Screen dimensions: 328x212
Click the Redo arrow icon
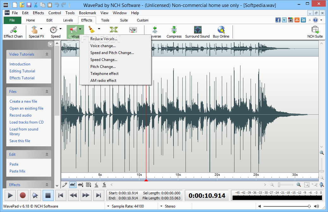click(x=64, y=5)
